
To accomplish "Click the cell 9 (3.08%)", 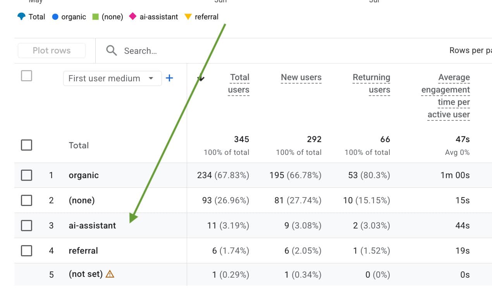I will 303,225.
